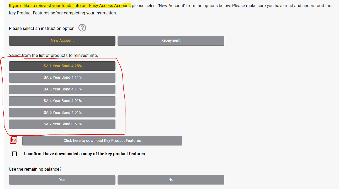
Task: Select the Repayment instruction option
Action: pyautogui.click(x=171, y=41)
